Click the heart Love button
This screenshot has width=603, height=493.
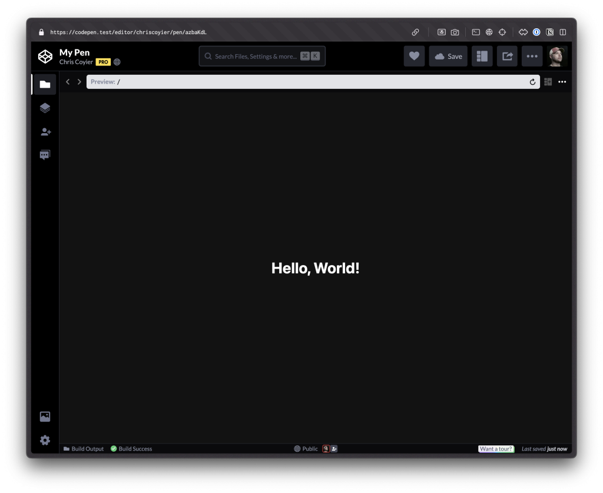pos(414,57)
